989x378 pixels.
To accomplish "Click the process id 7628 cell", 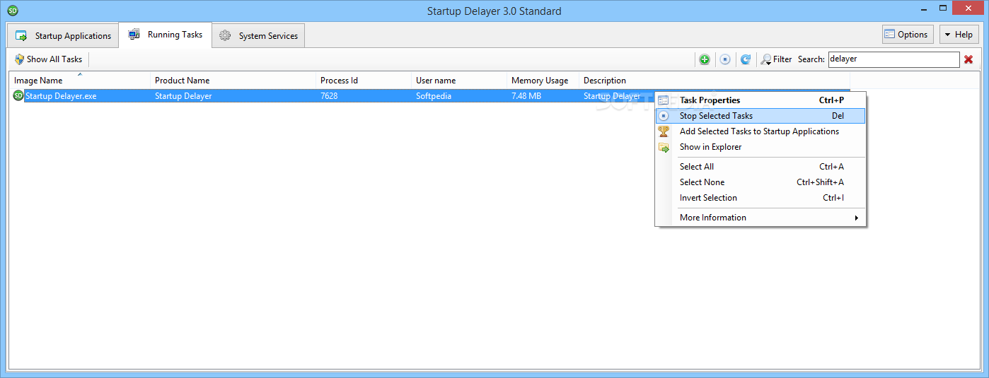I will [x=329, y=96].
